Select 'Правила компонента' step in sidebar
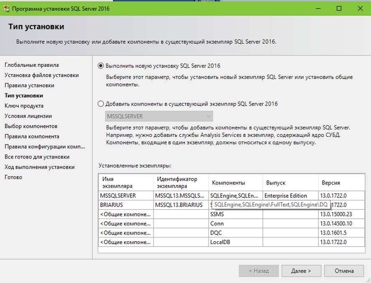Viewport: 371px width, 283px height. coord(32,136)
